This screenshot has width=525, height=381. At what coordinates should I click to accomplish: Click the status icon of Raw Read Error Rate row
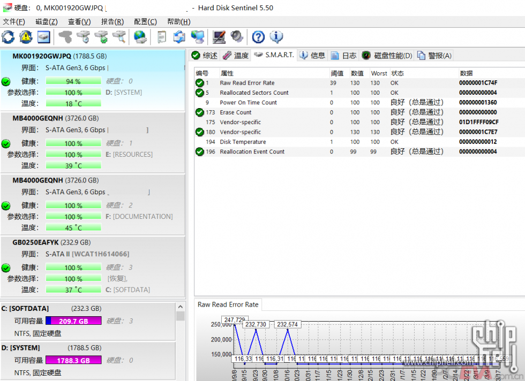click(200, 83)
